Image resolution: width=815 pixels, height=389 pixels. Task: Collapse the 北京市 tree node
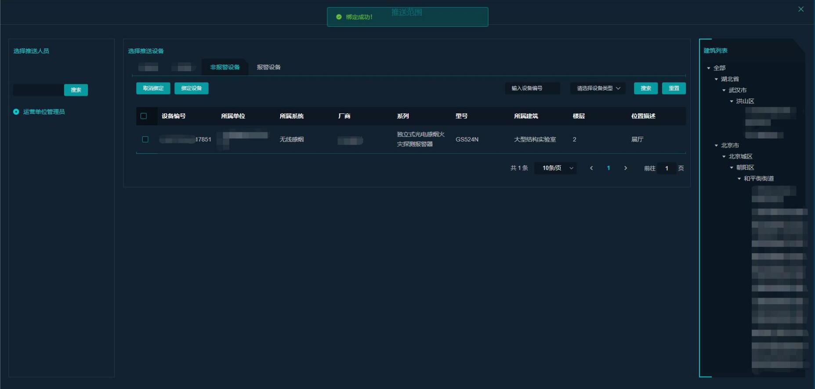click(x=716, y=145)
